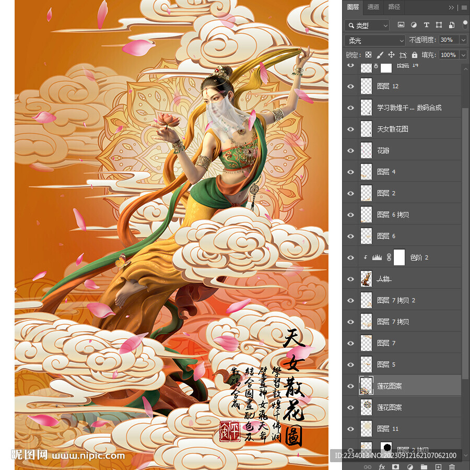Viewport: 470px width, 470px height.
Task: Toggle visibility of the 花瓣 layer
Action: (350, 150)
